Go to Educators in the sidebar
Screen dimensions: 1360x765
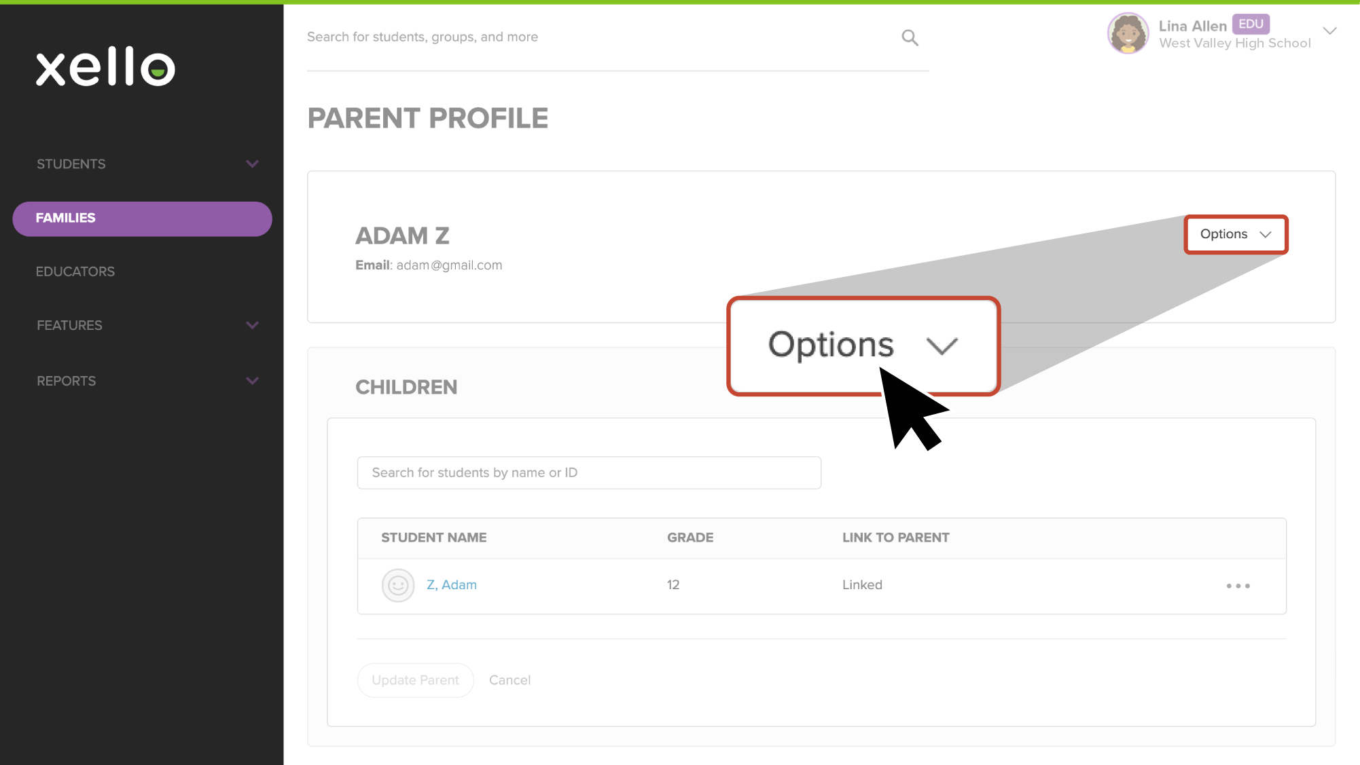[x=75, y=272]
